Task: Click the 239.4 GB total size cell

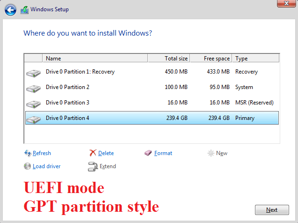Action: pyautogui.click(x=177, y=118)
